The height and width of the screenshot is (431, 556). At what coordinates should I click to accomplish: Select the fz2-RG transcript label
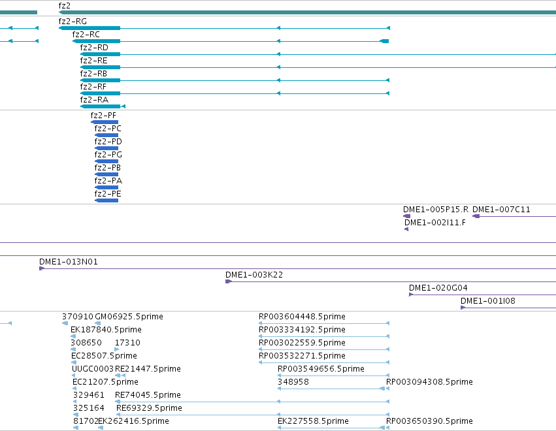click(73, 22)
